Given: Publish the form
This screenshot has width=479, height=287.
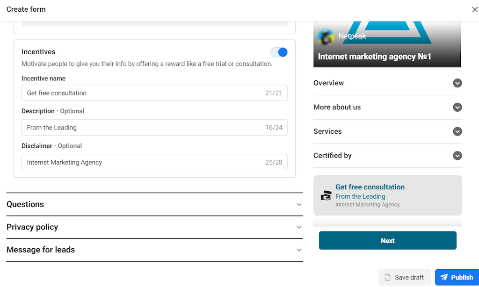Looking at the screenshot, I should tap(457, 277).
